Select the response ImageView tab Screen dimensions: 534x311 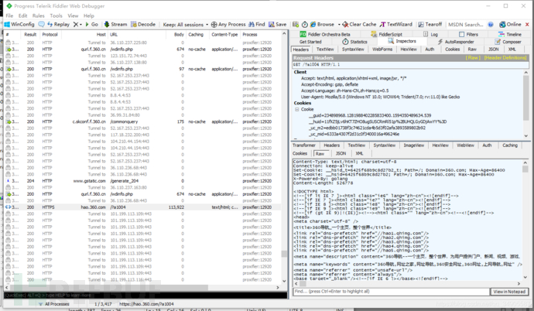tap(414, 145)
